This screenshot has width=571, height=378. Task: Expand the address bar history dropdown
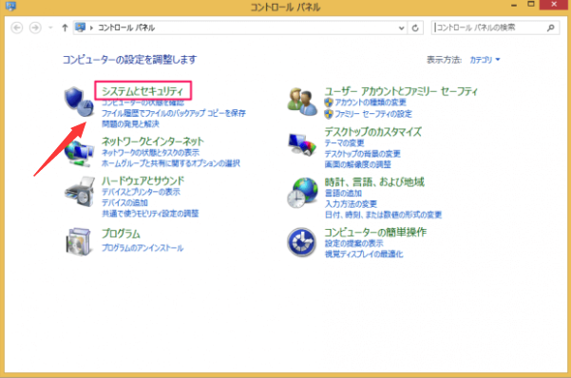[x=401, y=28]
